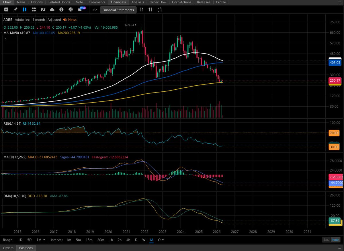
Task: Click the blue 403.05 MA100 price tag
Action: point(335,62)
